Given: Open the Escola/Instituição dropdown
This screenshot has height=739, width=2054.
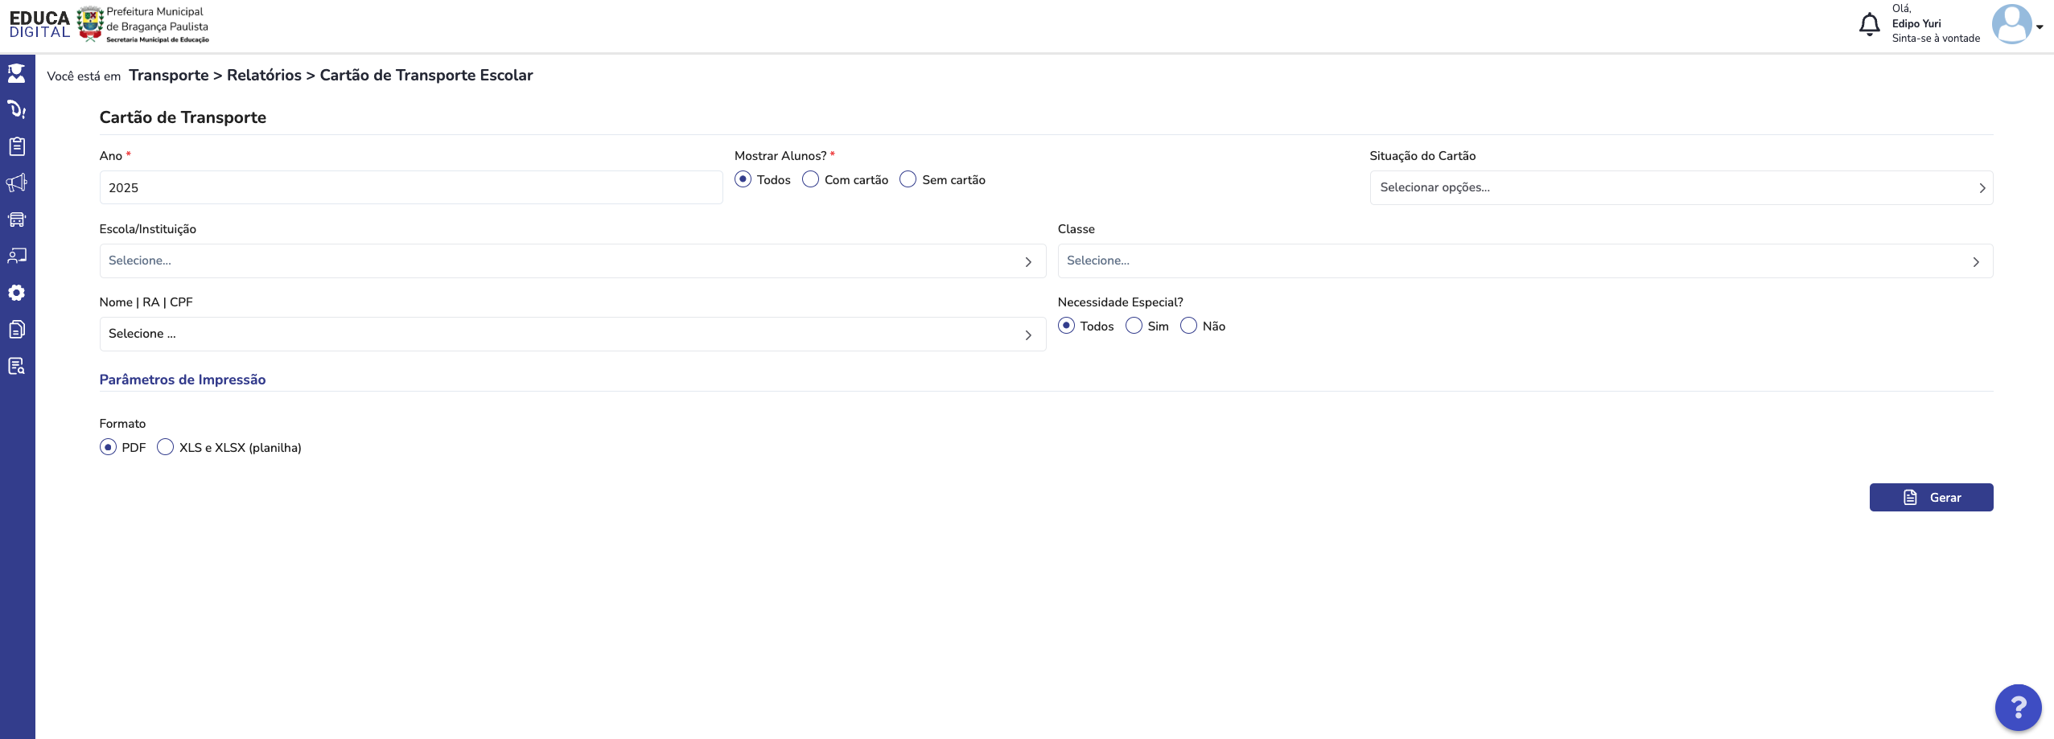Looking at the screenshot, I should [573, 261].
